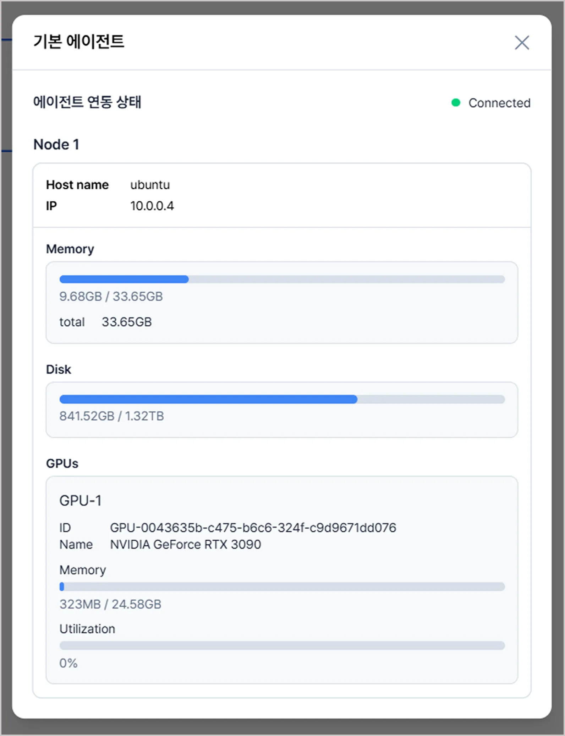Viewport: 565px width, 736px height.
Task: Click the total memory label
Action: point(72,322)
